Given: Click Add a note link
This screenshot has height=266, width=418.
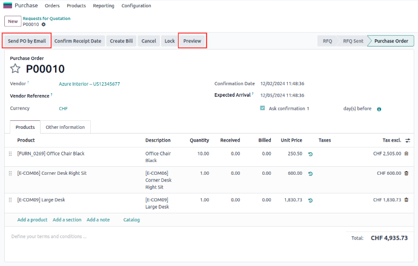Looking at the screenshot, I should coord(98,219).
